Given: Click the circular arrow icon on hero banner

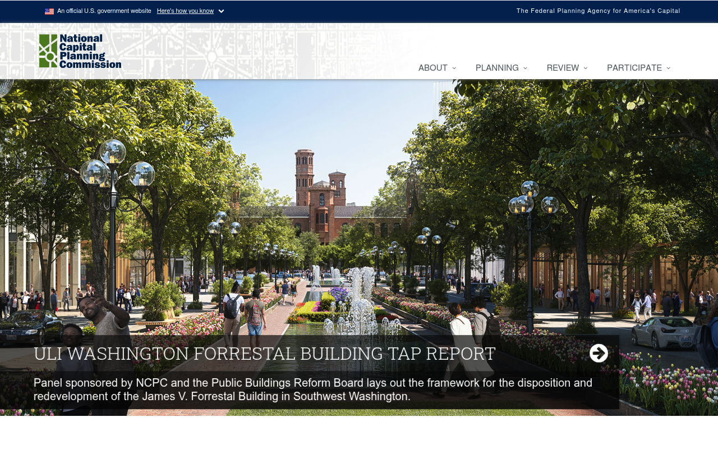Looking at the screenshot, I should pyautogui.click(x=599, y=353).
